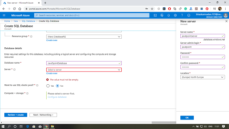Click Configure database link
The width and height of the screenshot is (229, 129).
(x=57, y=97)
